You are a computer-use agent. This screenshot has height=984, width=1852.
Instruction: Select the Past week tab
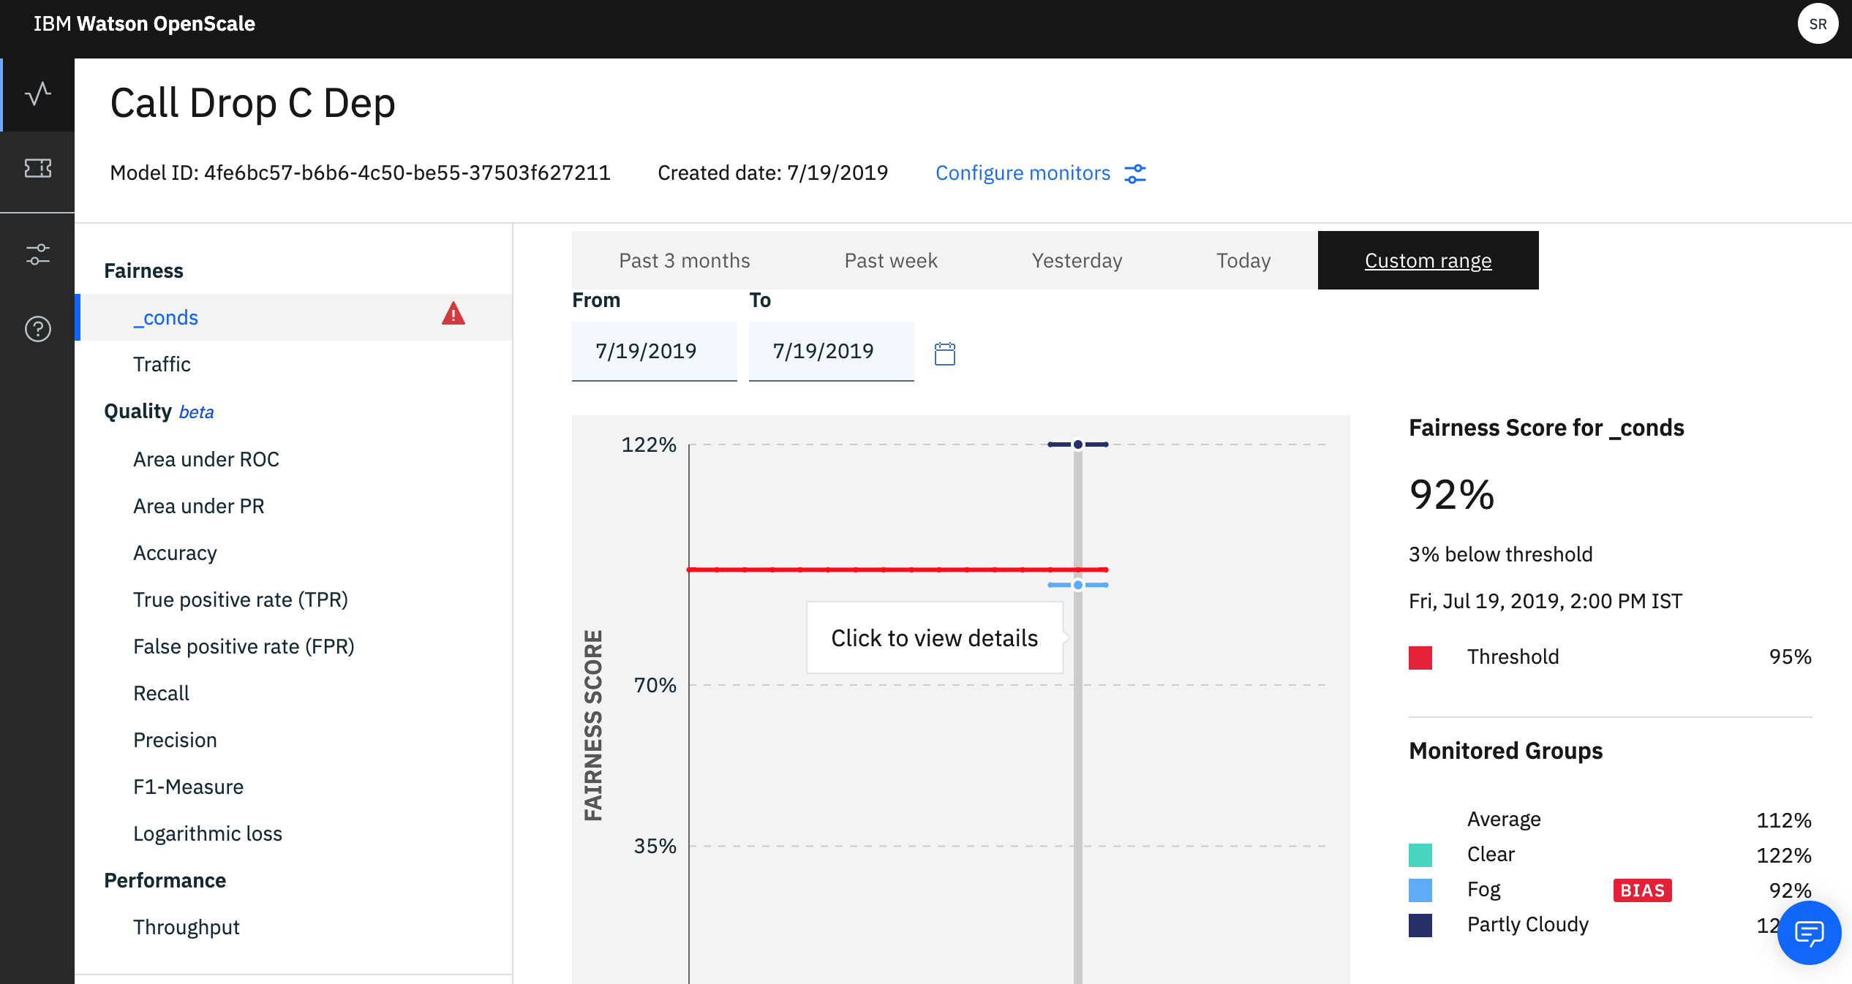[x=890, y=260]
